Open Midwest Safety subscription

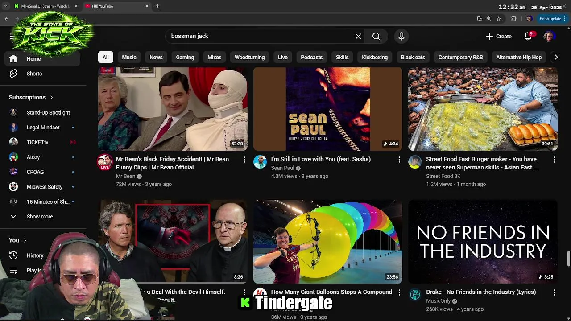click(x=43, y=187)
